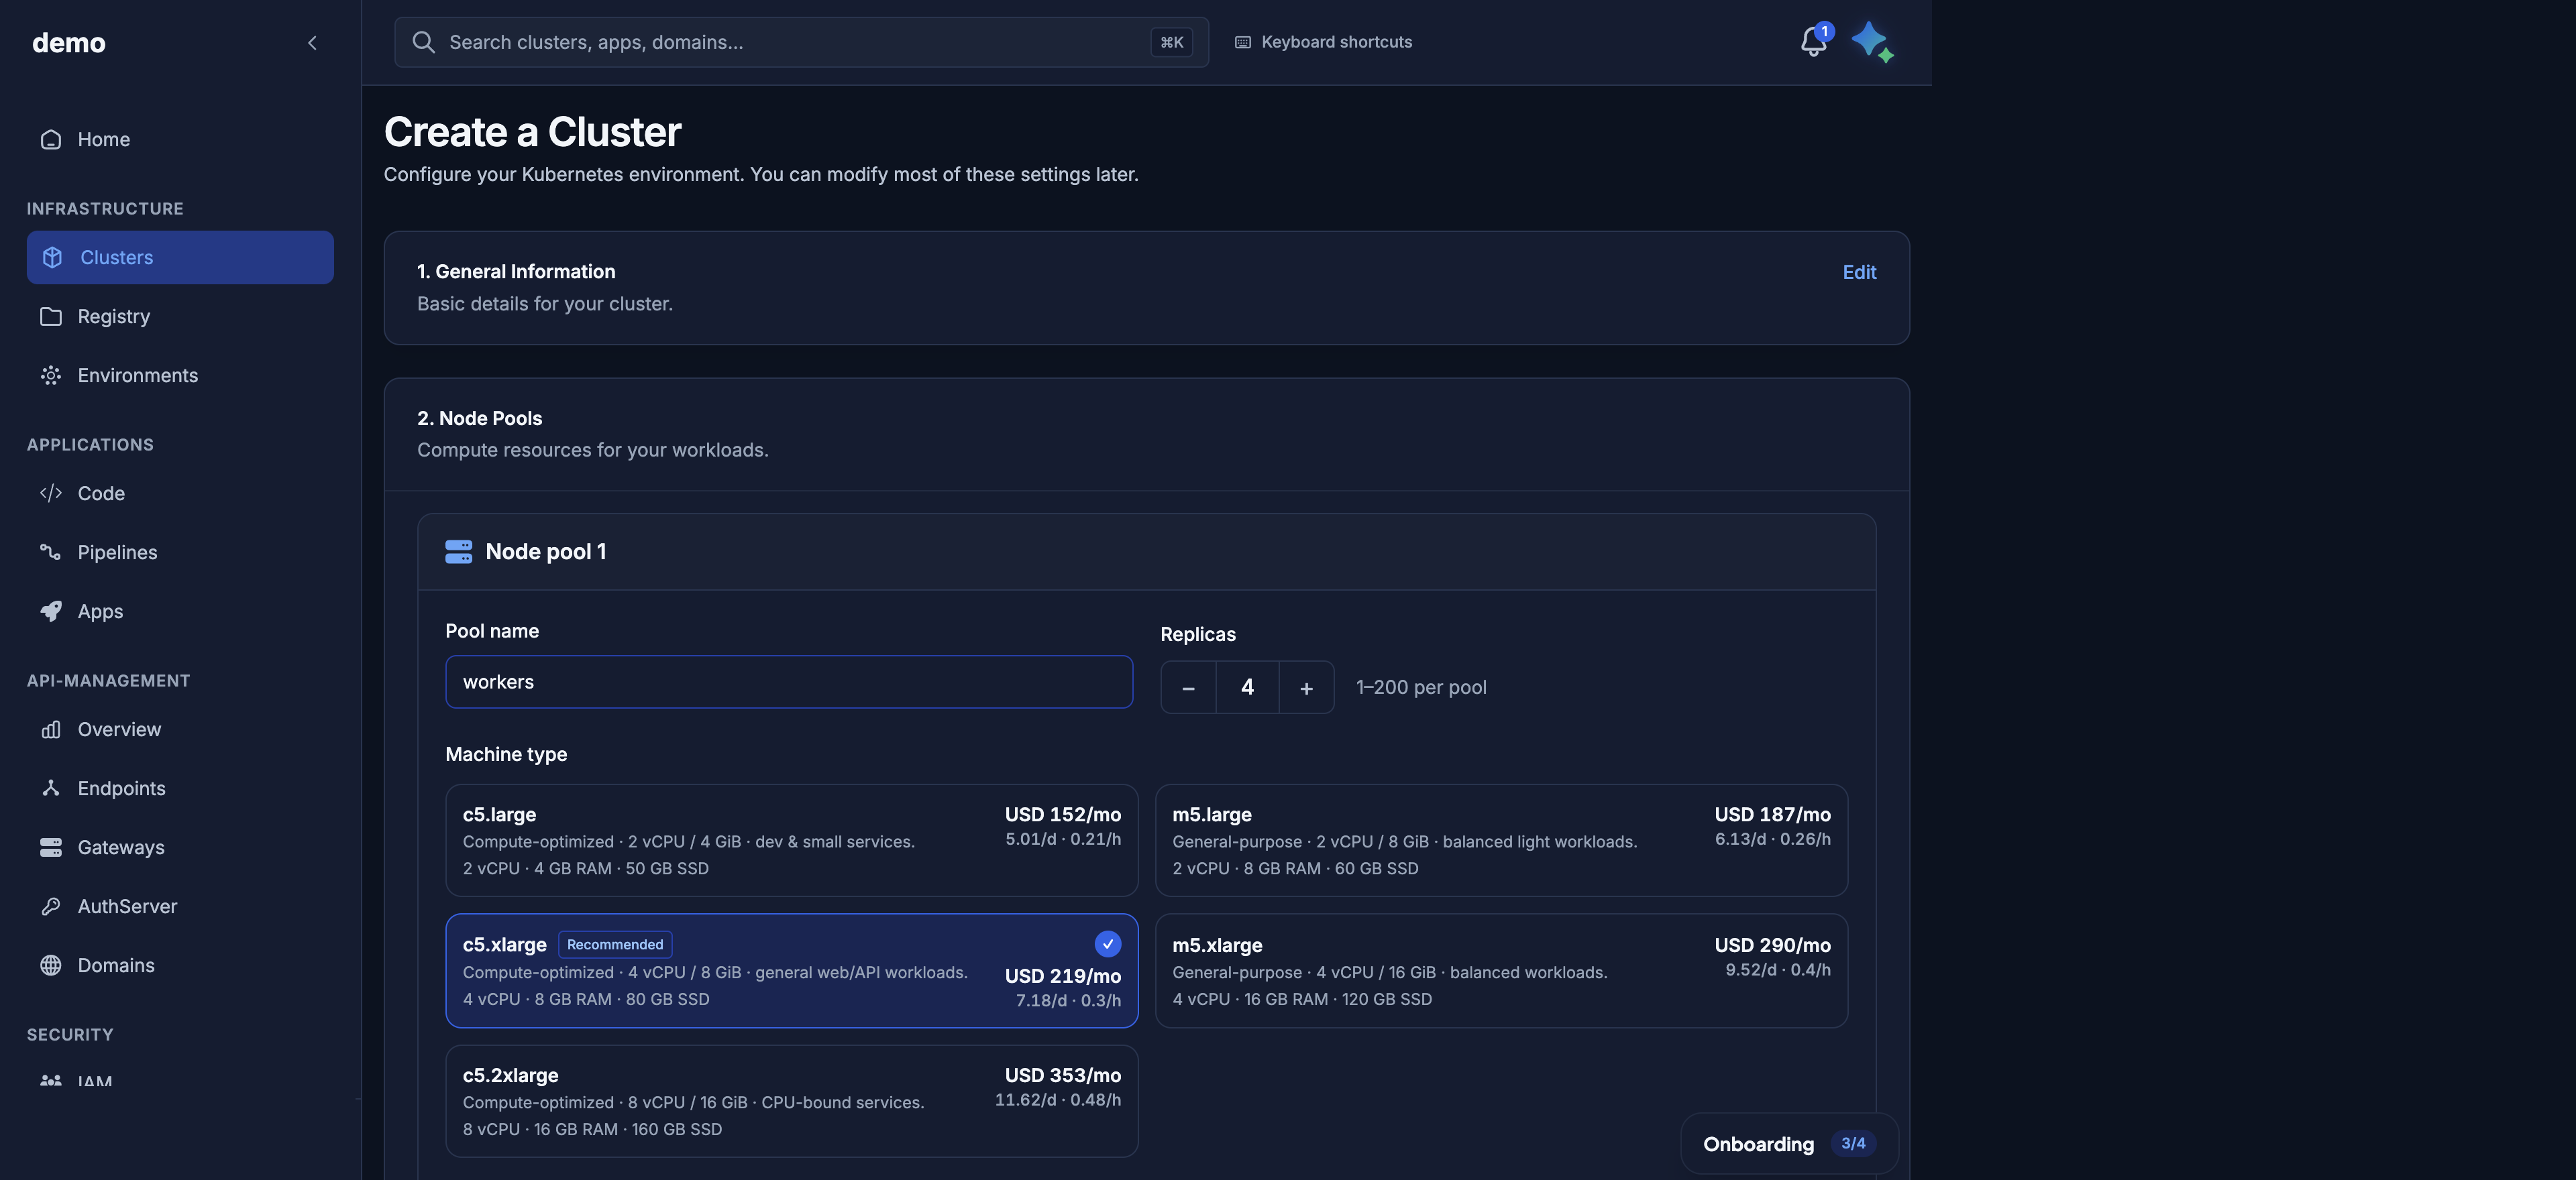Screen dimensions: 2576x1180
Task: Click the Environments gear icon
Action: (51, 375)
